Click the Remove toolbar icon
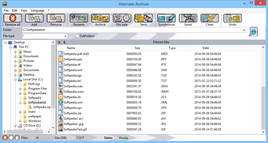This screenshot has height=143, width=268. click(56, 18)
